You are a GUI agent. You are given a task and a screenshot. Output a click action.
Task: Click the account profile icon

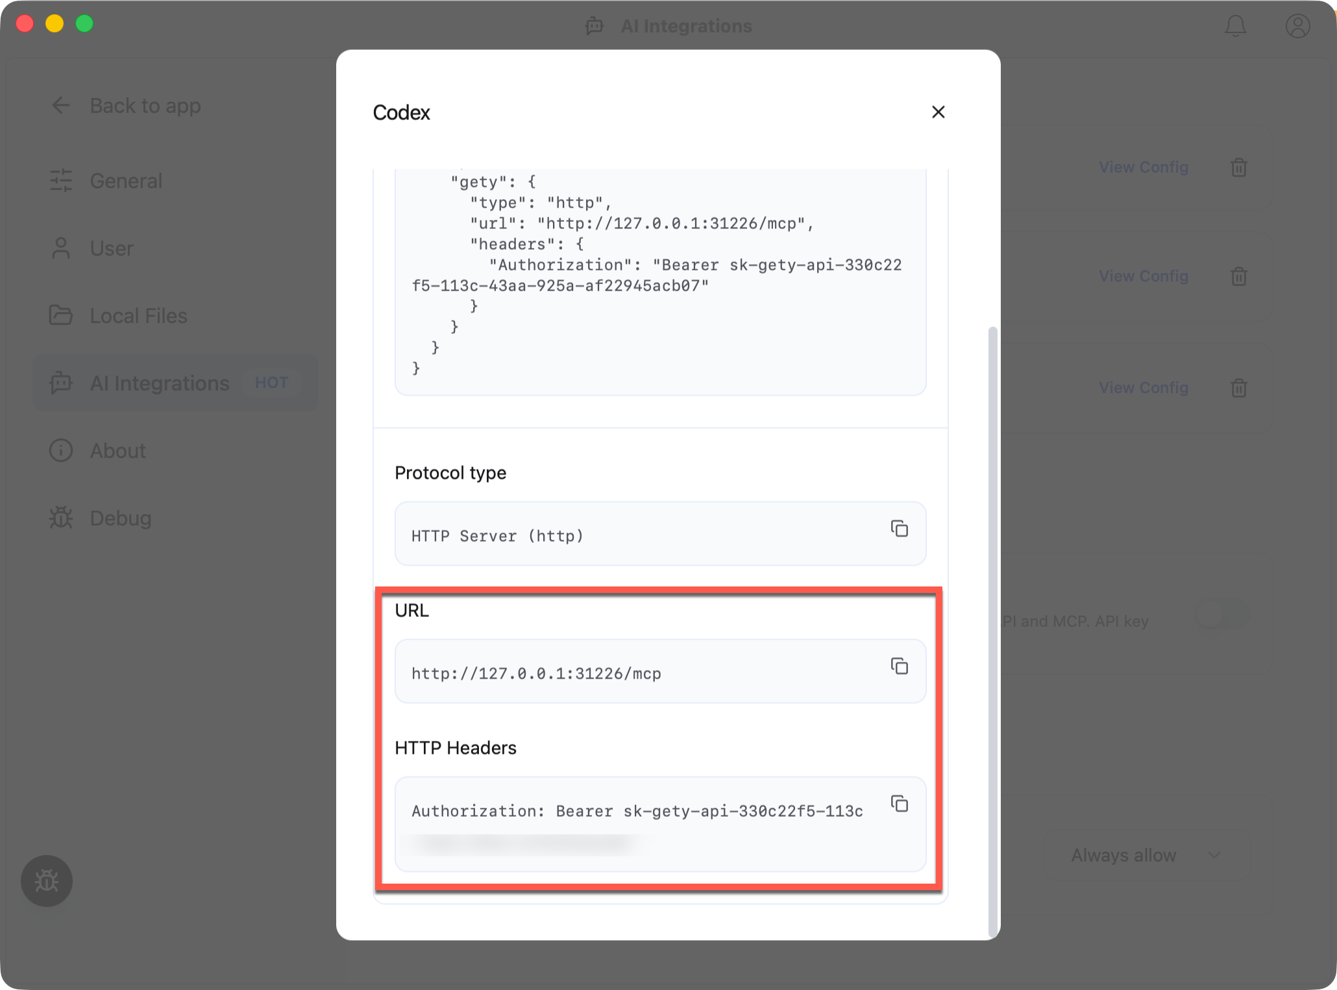(x=1298, y=26)
